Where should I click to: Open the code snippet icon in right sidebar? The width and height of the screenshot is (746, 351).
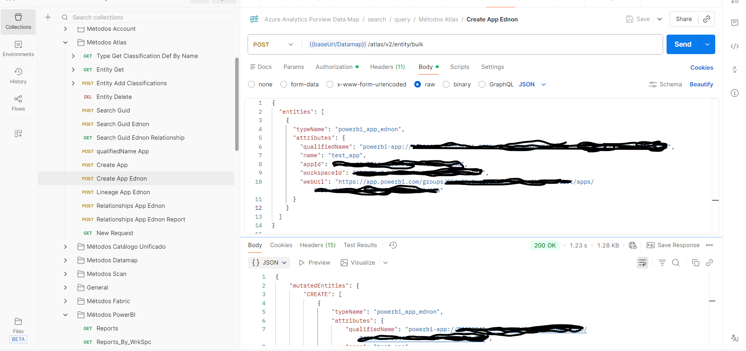[735, 46]
